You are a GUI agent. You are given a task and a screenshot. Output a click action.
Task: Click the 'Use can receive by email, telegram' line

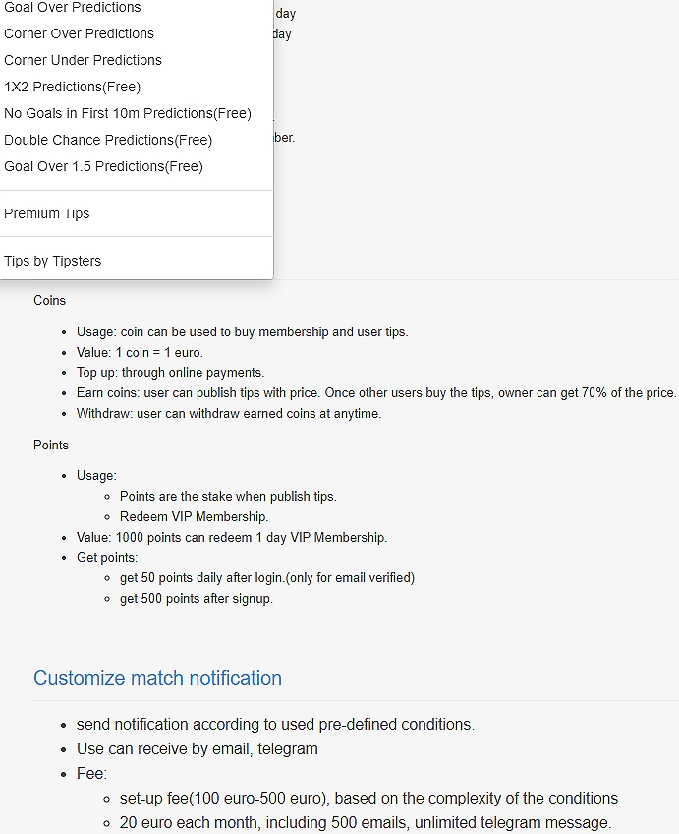[197, 748]
